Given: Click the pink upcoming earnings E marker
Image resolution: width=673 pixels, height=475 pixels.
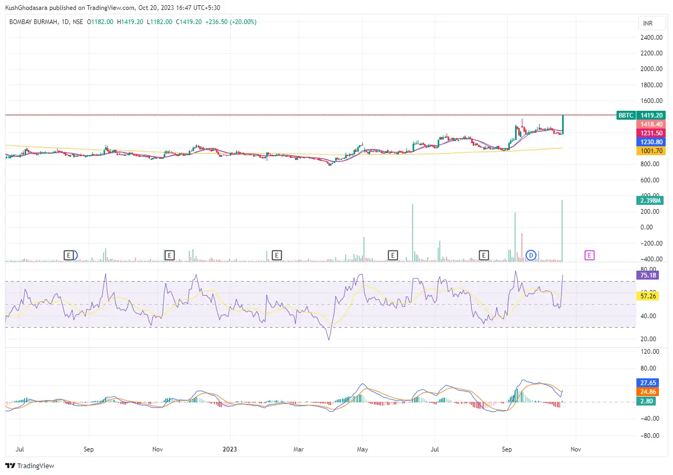Looking at the screenshot, I should tap(589, 255).
